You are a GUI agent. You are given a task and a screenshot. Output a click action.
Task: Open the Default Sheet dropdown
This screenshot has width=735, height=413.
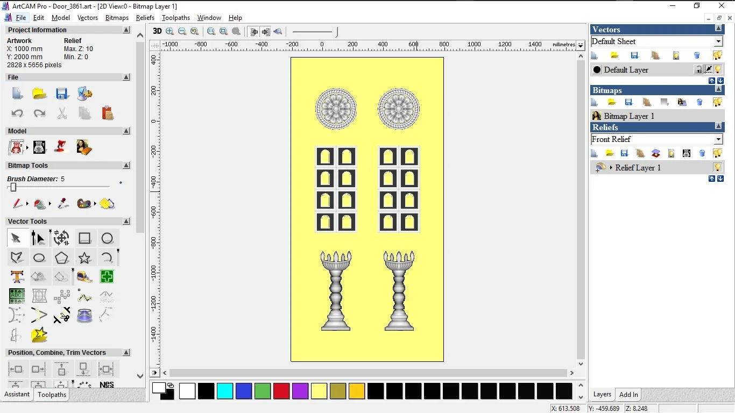718,41
